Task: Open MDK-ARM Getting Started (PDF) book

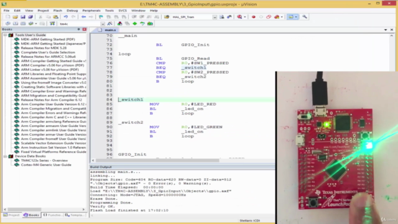Action: (x=48, y=39)
